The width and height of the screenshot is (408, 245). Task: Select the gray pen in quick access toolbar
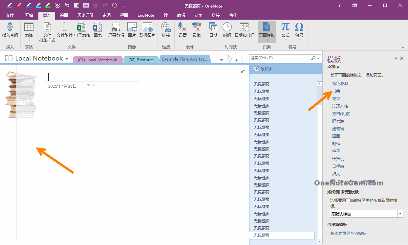(x=10, y=5)
